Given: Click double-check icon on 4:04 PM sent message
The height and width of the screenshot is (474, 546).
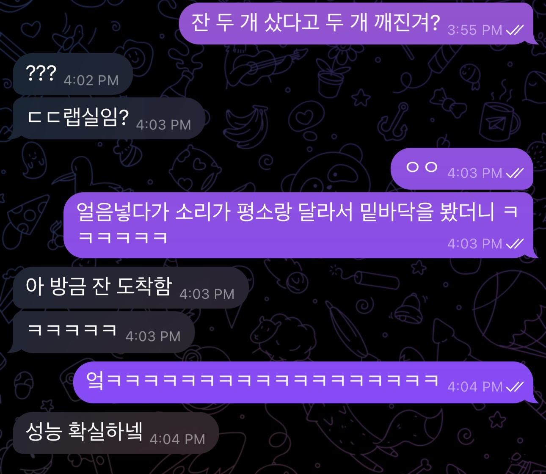Looking at the screenshot, I should pyautogui.click(x=515, y=386).
